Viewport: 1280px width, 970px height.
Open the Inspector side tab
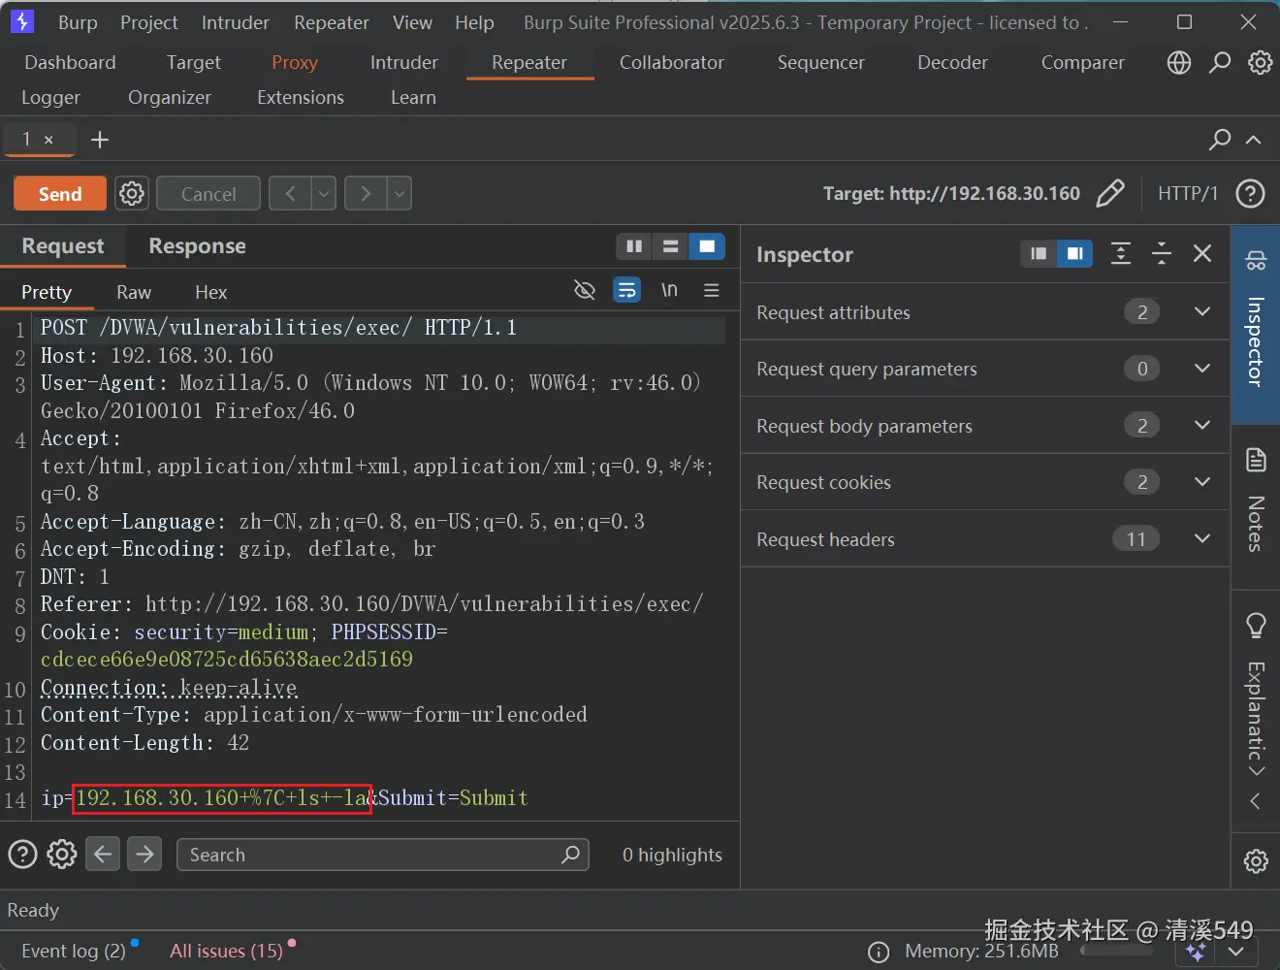(x=1255, y=324)
